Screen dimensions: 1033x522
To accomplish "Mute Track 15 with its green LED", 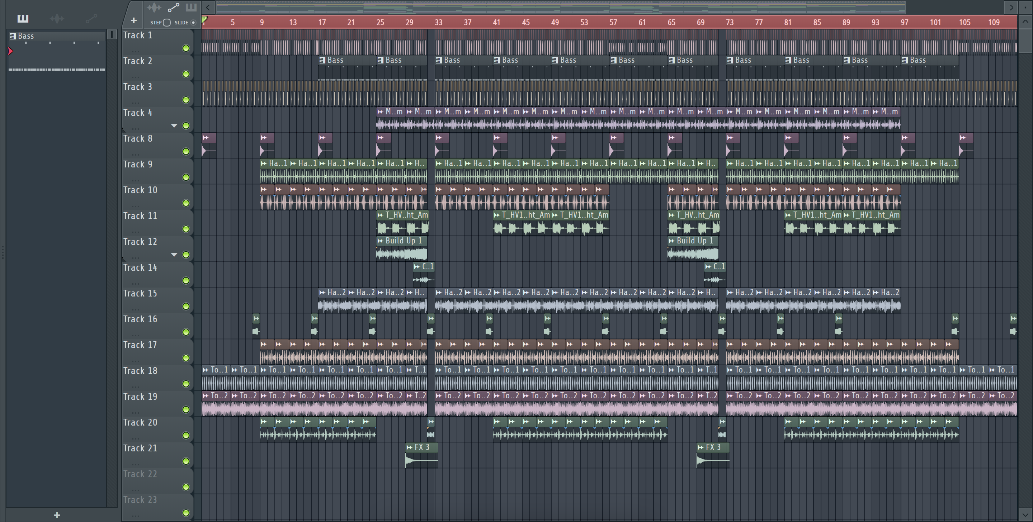I will [186, 306].
